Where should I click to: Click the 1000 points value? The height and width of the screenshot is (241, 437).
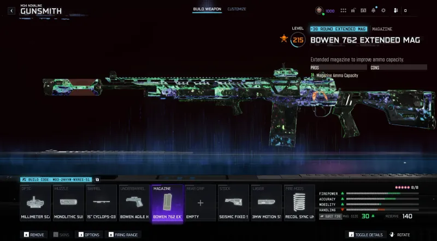[x=330, y=11]
